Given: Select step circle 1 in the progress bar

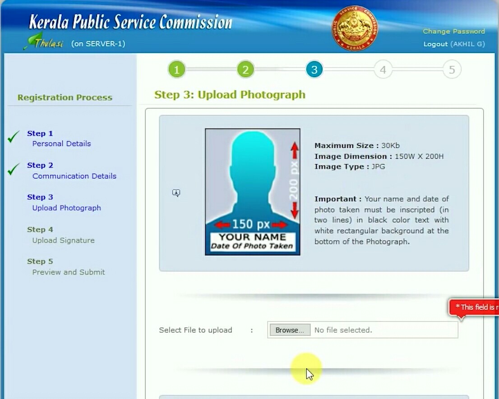Looking at the screenshot, I should point(176,69).
